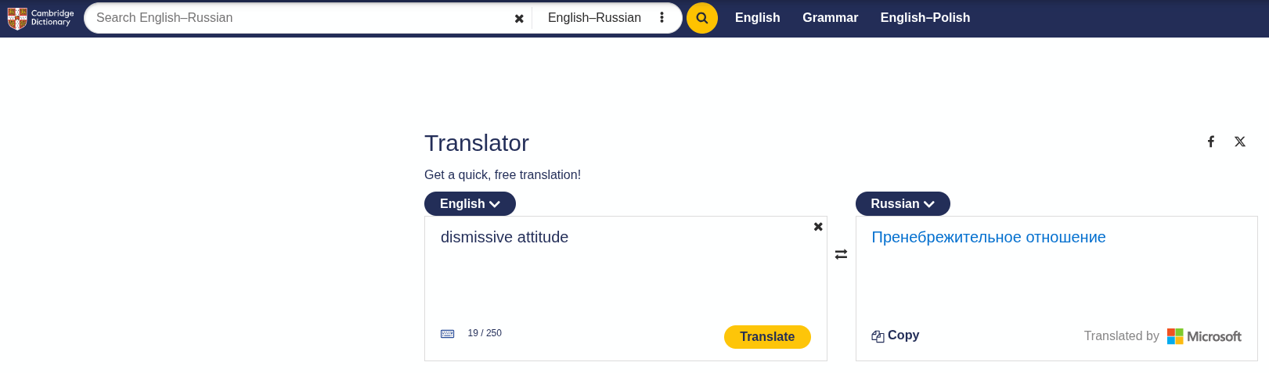Clear the search box with the X icon
Screen dimensions: 1269x373
coord(519,19)
